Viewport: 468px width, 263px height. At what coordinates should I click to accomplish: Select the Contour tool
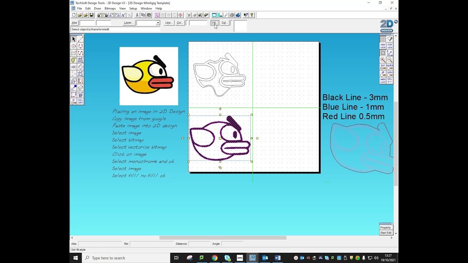[73, 60]
